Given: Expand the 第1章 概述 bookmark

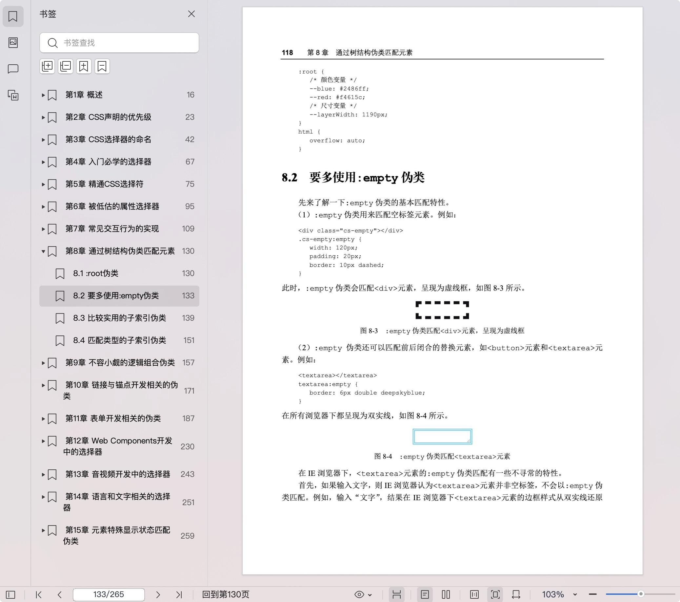Looking at the screenshot, I should 43,95.
